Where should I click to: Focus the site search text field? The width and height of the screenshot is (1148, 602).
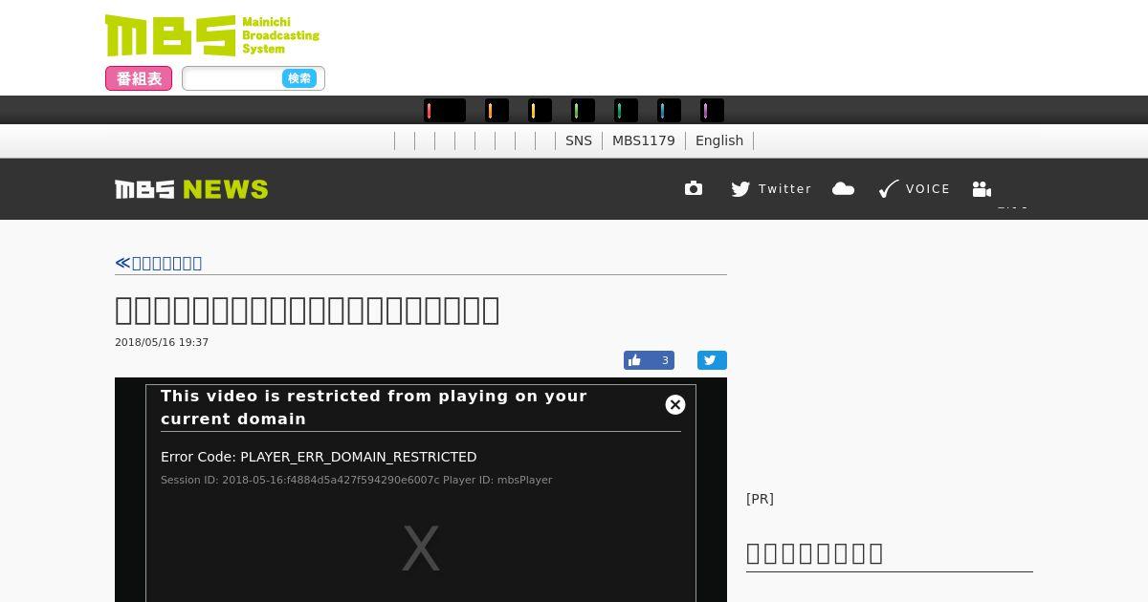(232, 78)
